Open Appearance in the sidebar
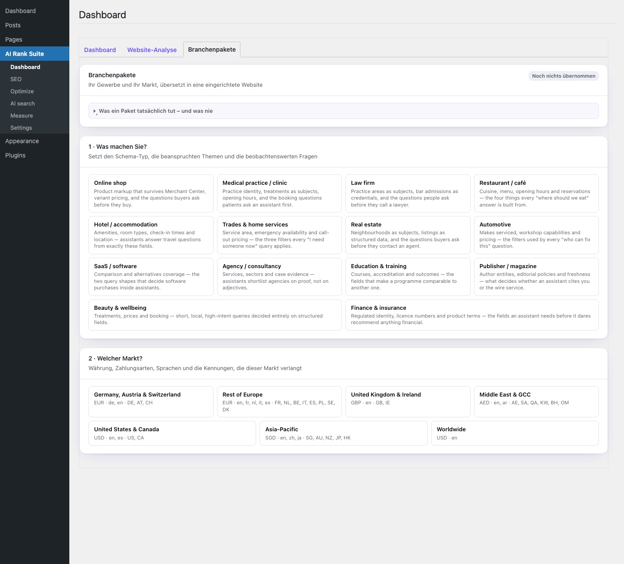The height and width of the screenshot is (564, 624). click(35, 141)
